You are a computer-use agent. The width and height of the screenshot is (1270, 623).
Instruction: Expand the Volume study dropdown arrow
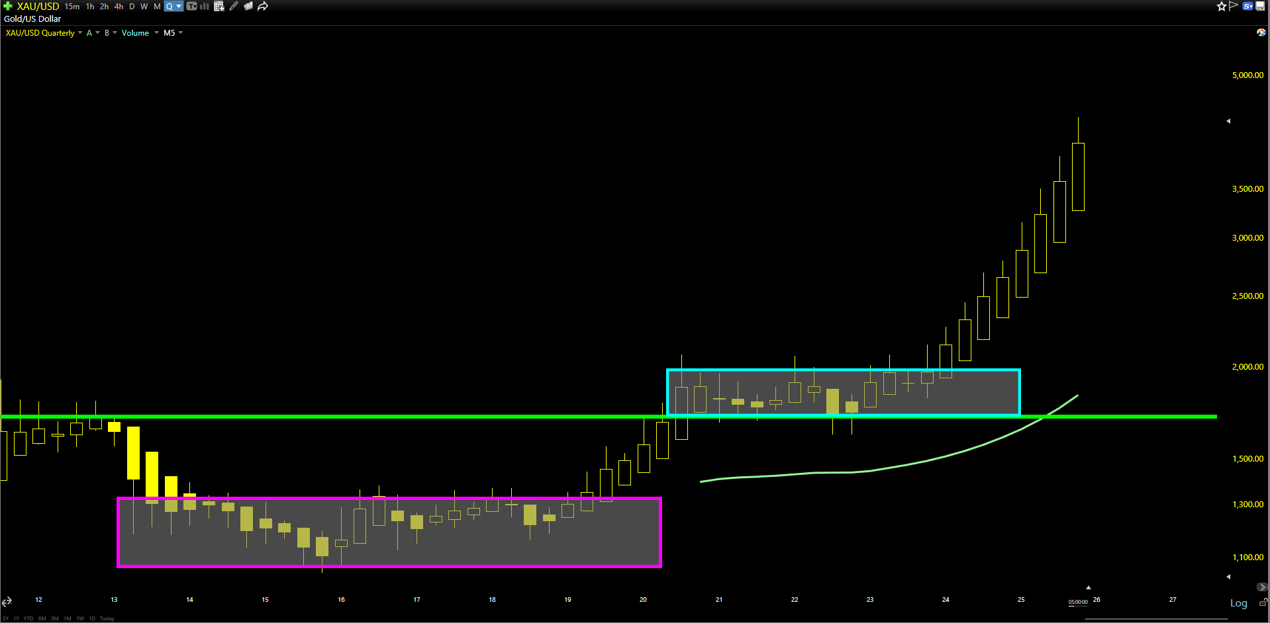[156, 32]
